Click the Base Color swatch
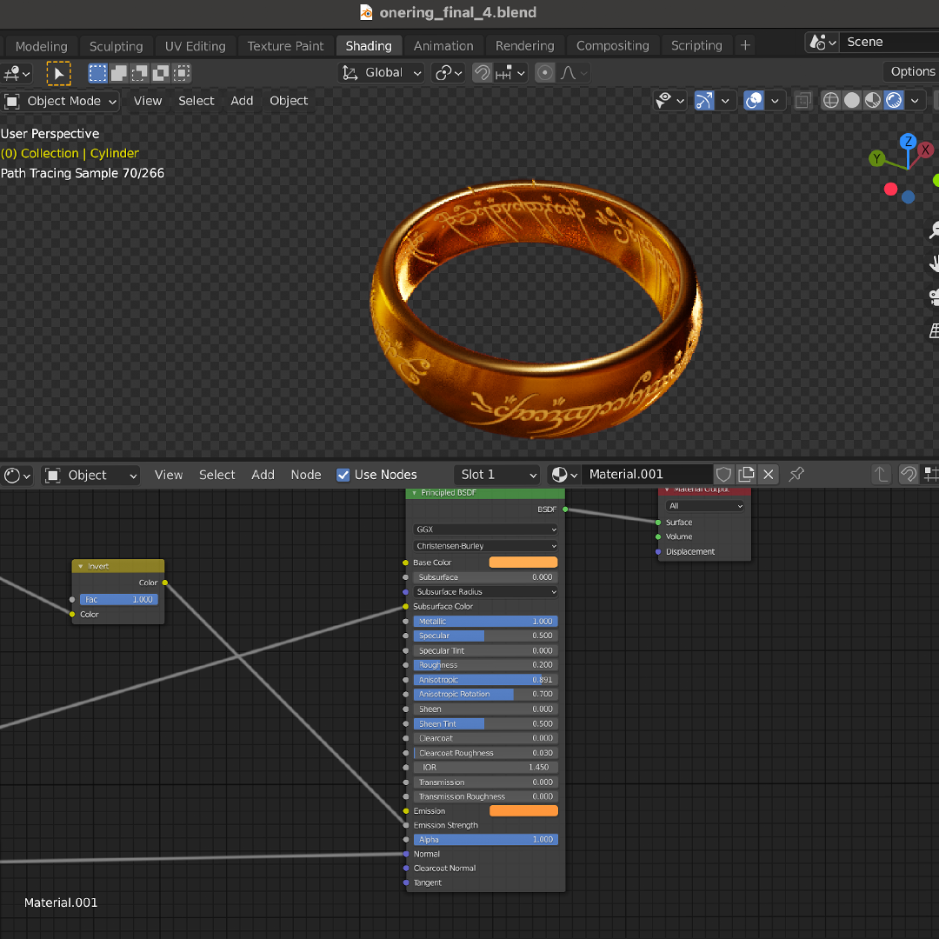Viewport: 939px width, 939px height. click(523, 563)
